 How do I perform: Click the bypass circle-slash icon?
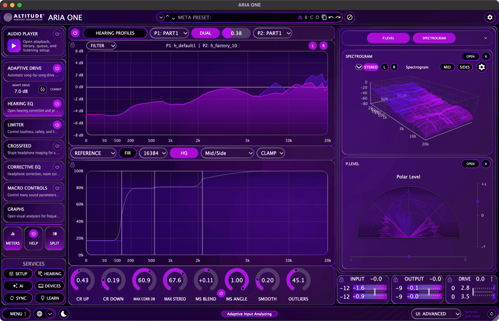(x=350, y=17)
